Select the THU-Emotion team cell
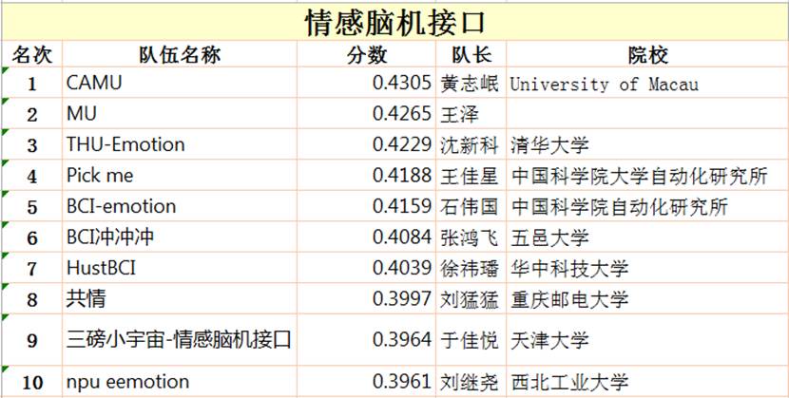This screenshot has height=398, width=789. pyautogui.click(x=179, y=145)
